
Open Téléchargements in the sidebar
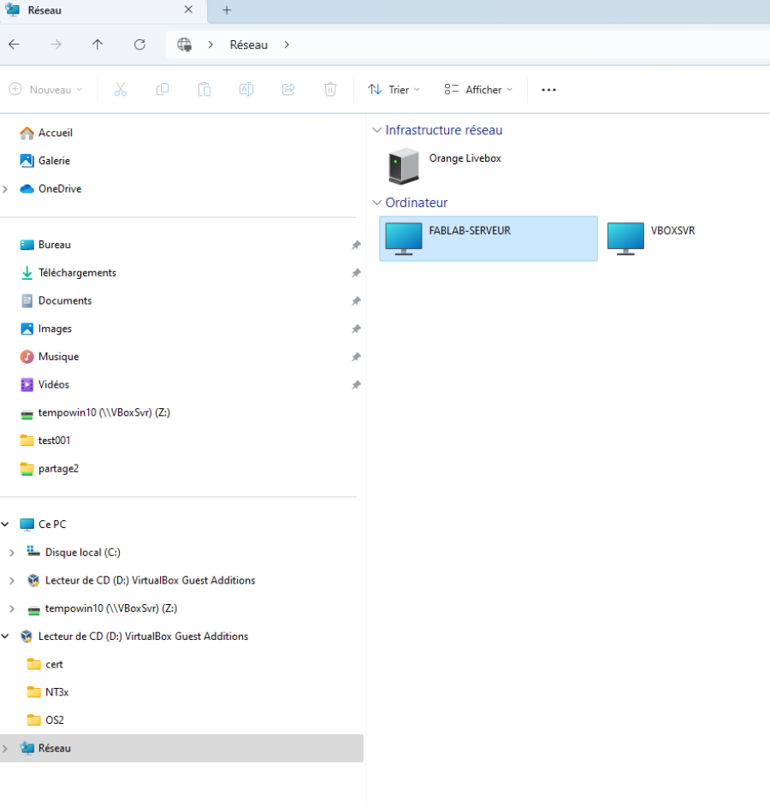tap(77, 273)
